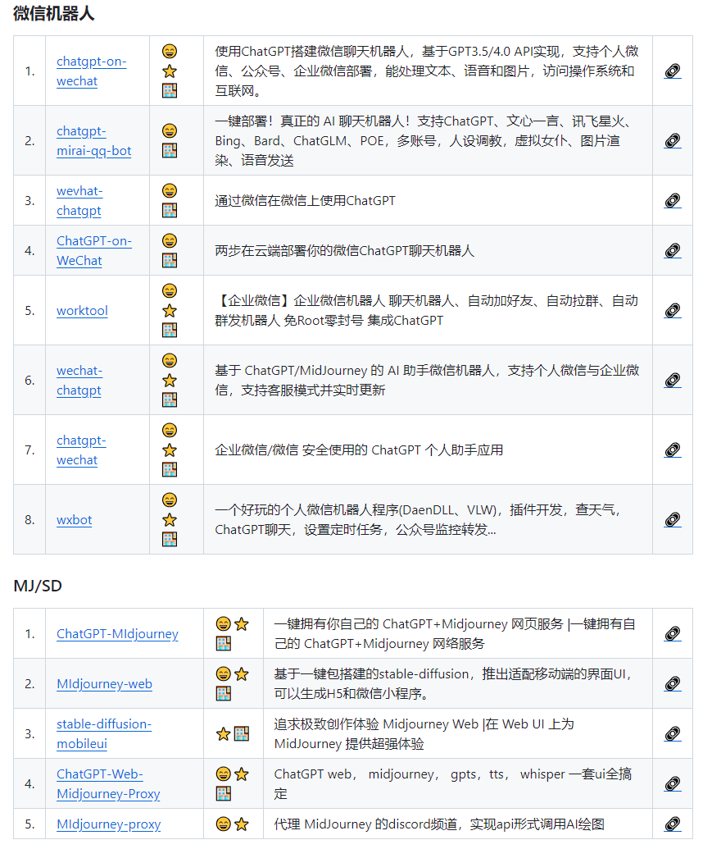The image size is (703, 849).
Task: Click the star emoji in the stable-diffusion-mobileui row
Action: (224, 733)
